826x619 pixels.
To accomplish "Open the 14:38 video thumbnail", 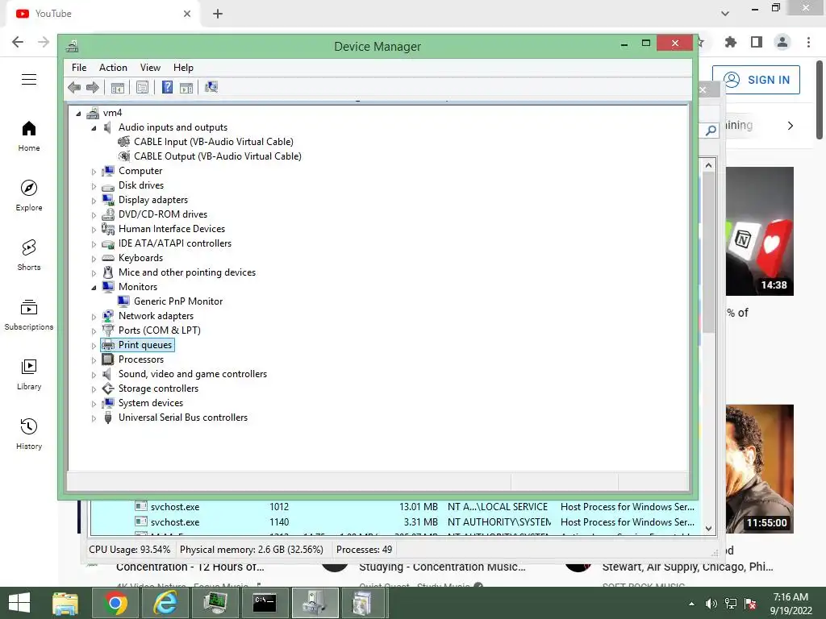I will click(760, 231).
